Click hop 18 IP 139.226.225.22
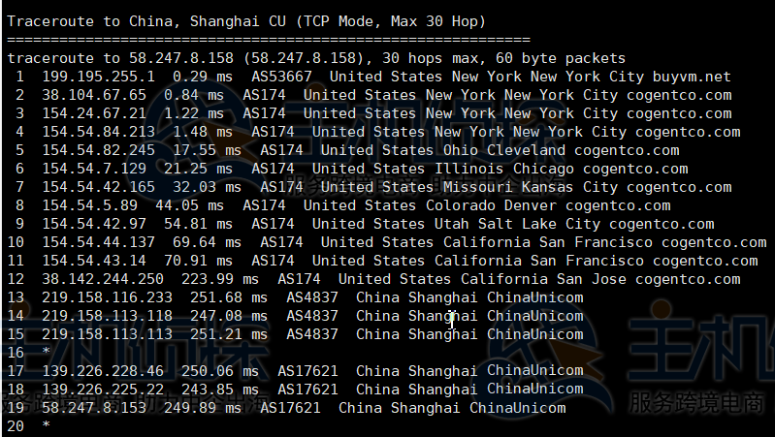Image resolution: width=775 pixels, height=437 pixels. coord(102,390)
